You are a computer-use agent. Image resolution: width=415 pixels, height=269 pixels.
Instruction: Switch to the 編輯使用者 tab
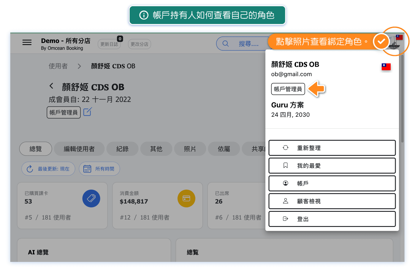click(79, 149)
